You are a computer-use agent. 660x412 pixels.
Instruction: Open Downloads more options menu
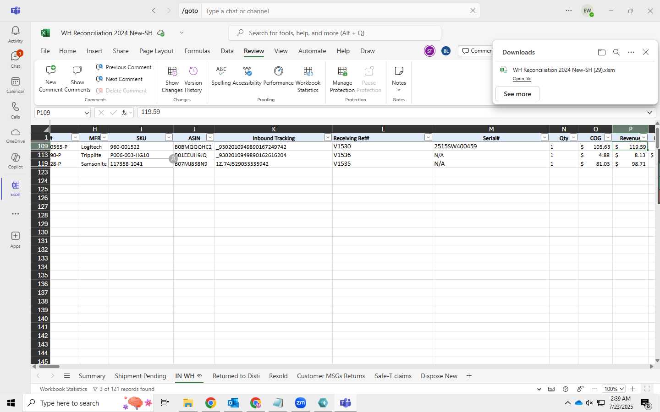[631, 52]
